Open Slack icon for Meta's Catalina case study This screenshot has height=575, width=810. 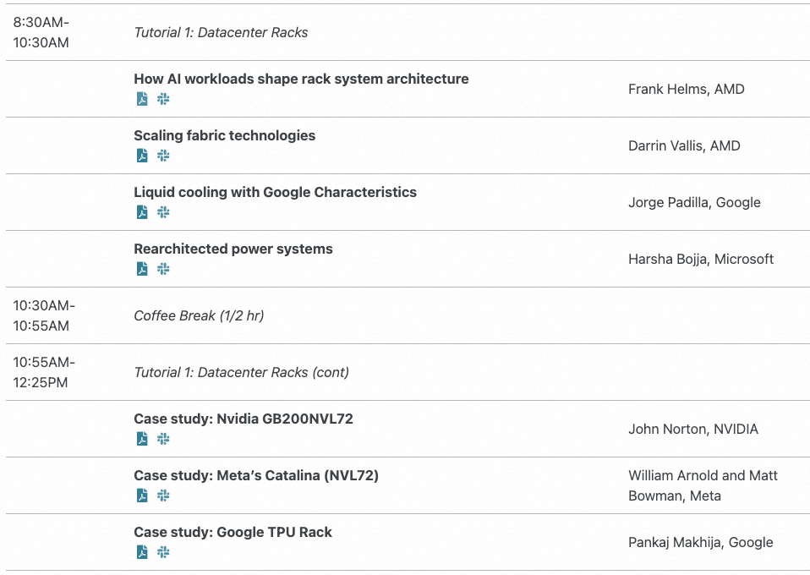[x=163, y=496]
